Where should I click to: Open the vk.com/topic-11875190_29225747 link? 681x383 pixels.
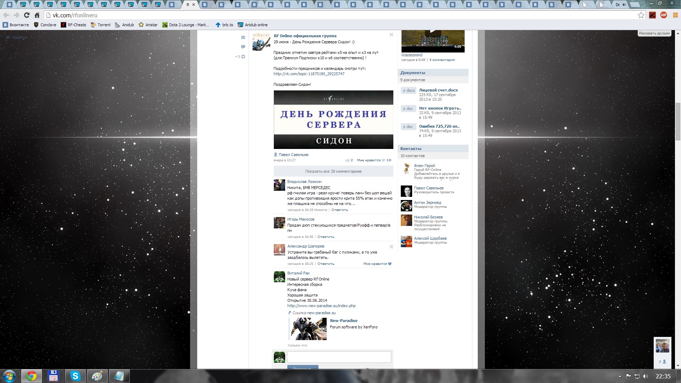(309, 74)
